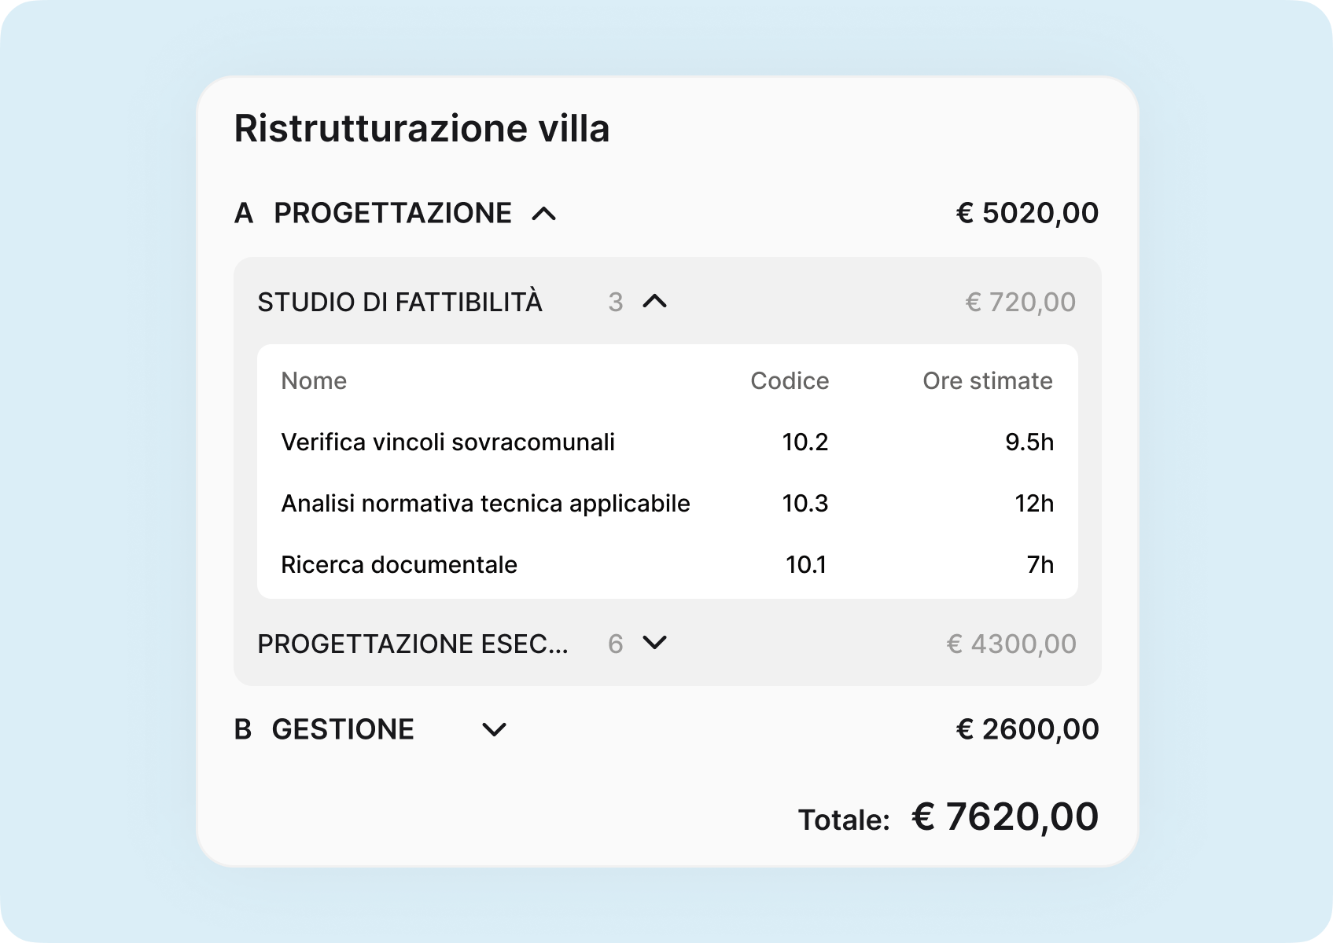Collapse the Progettazione section chevron
This screenshot has height=943, width=1333.
click(x=544, y=214)
